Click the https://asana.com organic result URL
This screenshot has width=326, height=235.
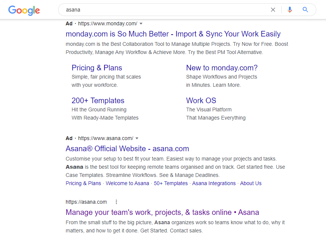click(x=86, y=202)
